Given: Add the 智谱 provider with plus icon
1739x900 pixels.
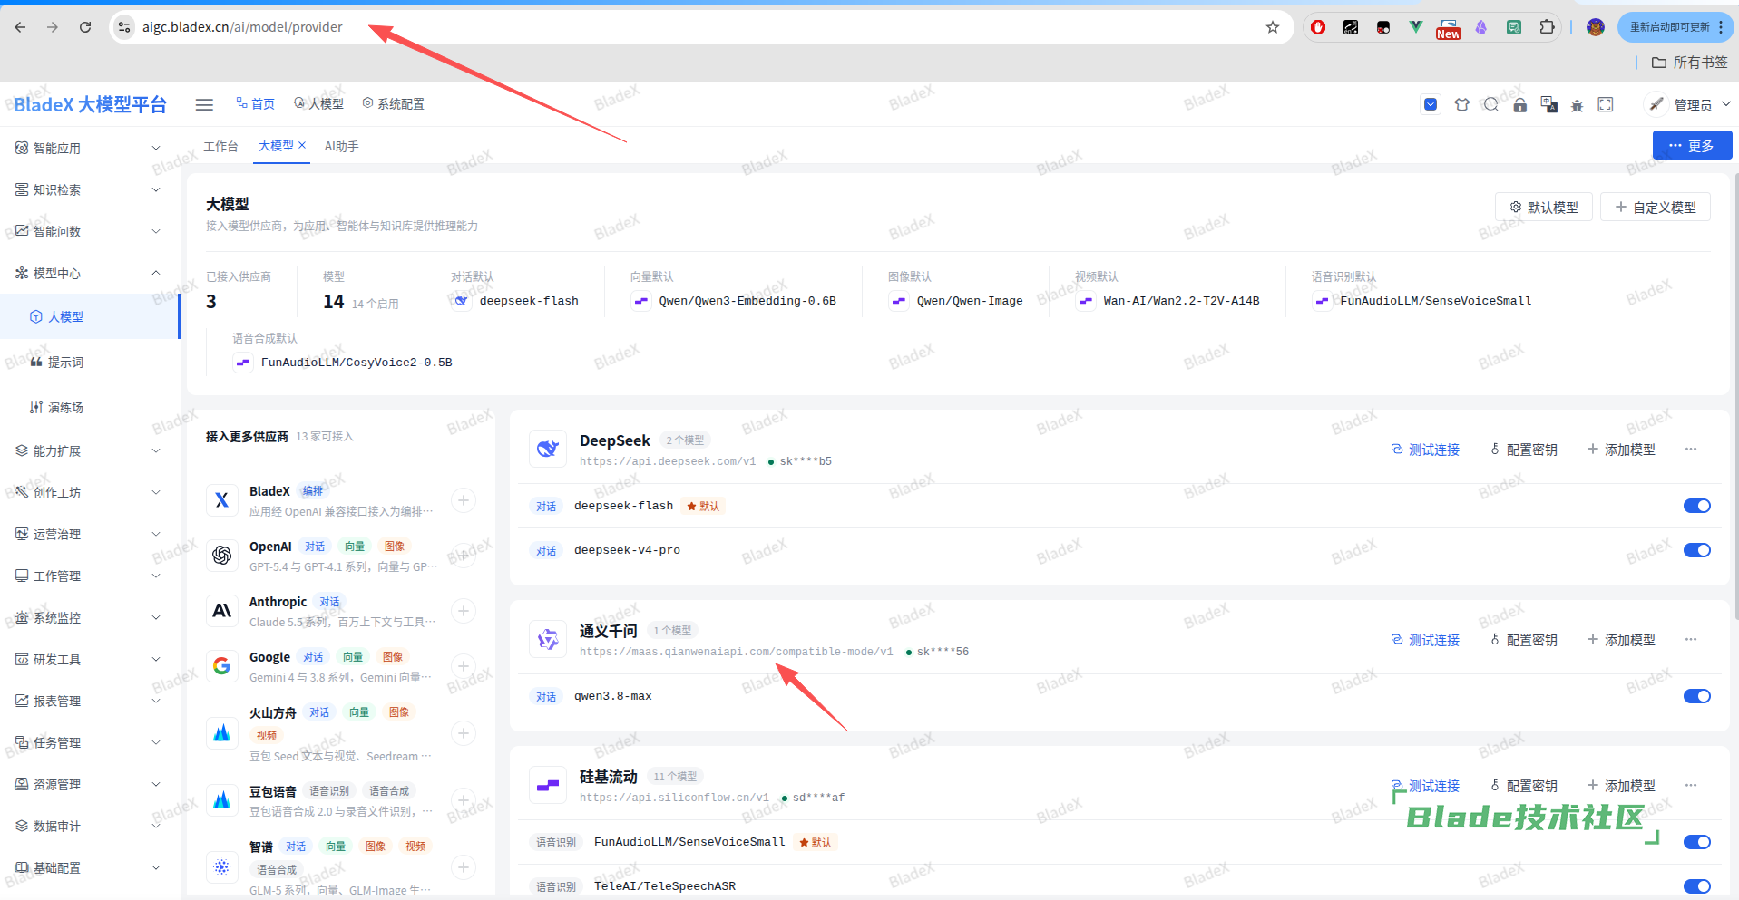Looking at the screenshot, I should pyautogui.click(x=464, y=867).
